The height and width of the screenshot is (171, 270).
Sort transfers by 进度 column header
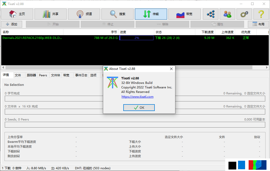(x=136, y=32)
